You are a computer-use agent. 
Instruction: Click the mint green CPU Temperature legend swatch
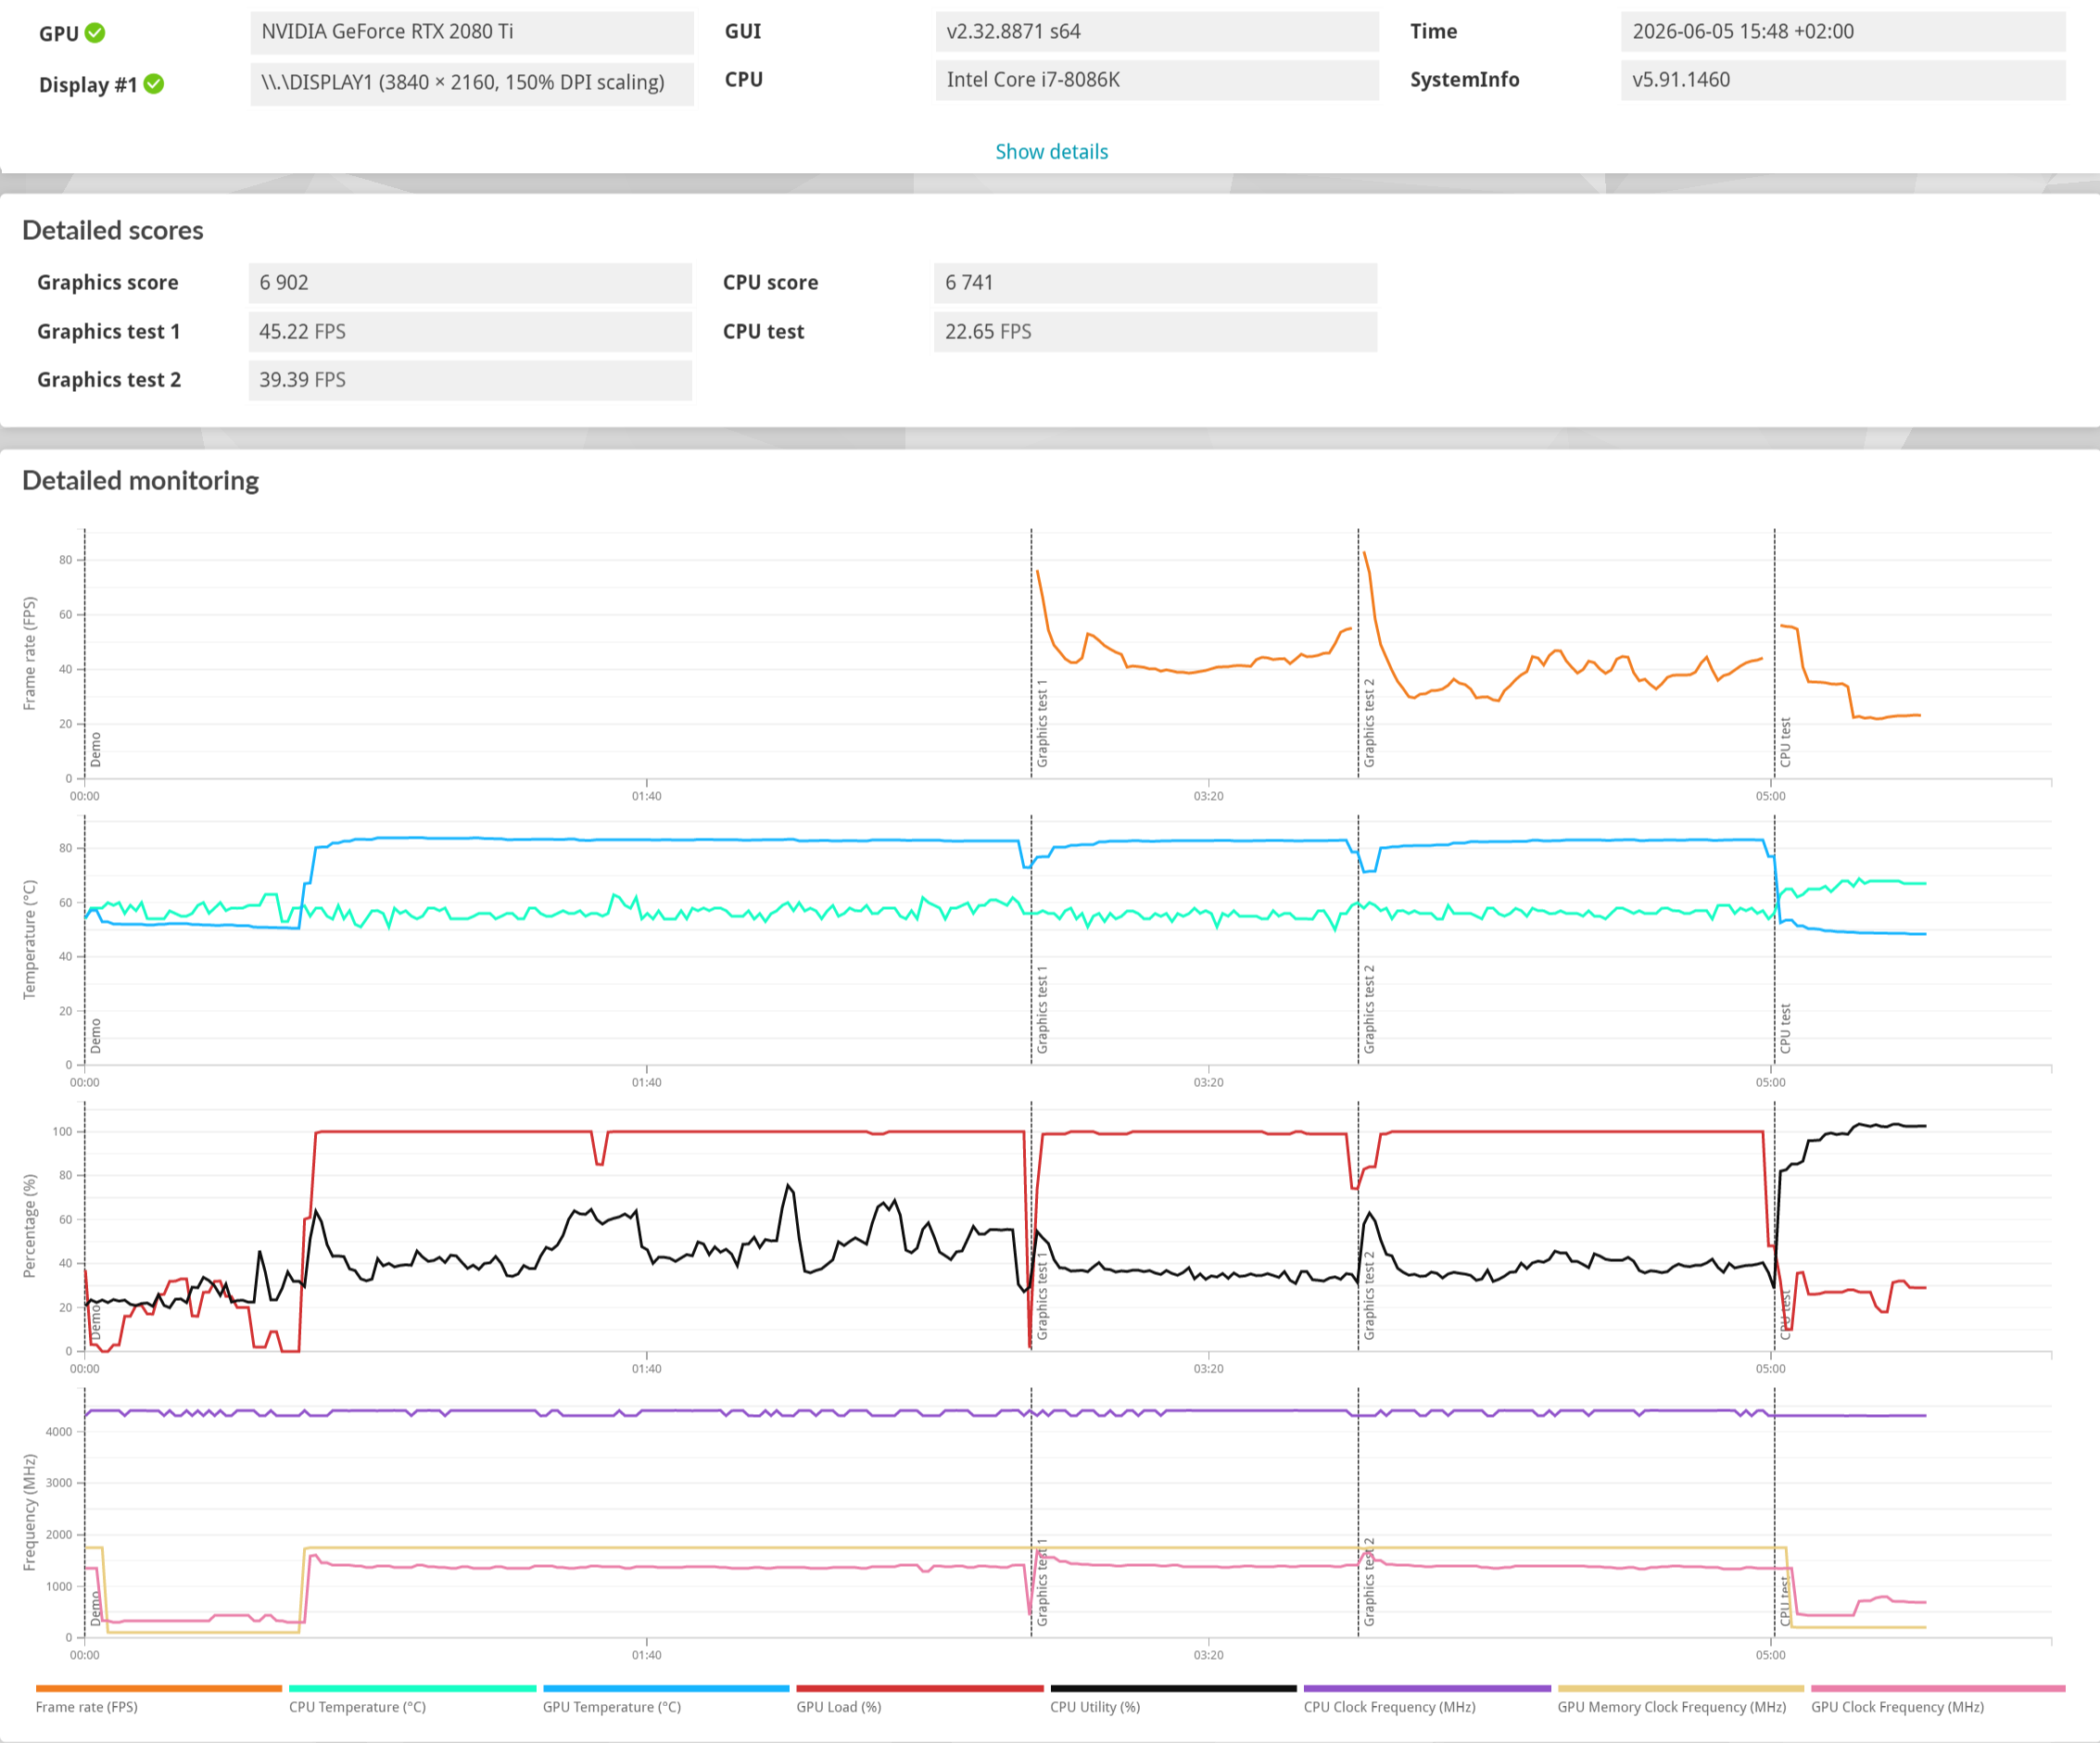pos(412,1689)
